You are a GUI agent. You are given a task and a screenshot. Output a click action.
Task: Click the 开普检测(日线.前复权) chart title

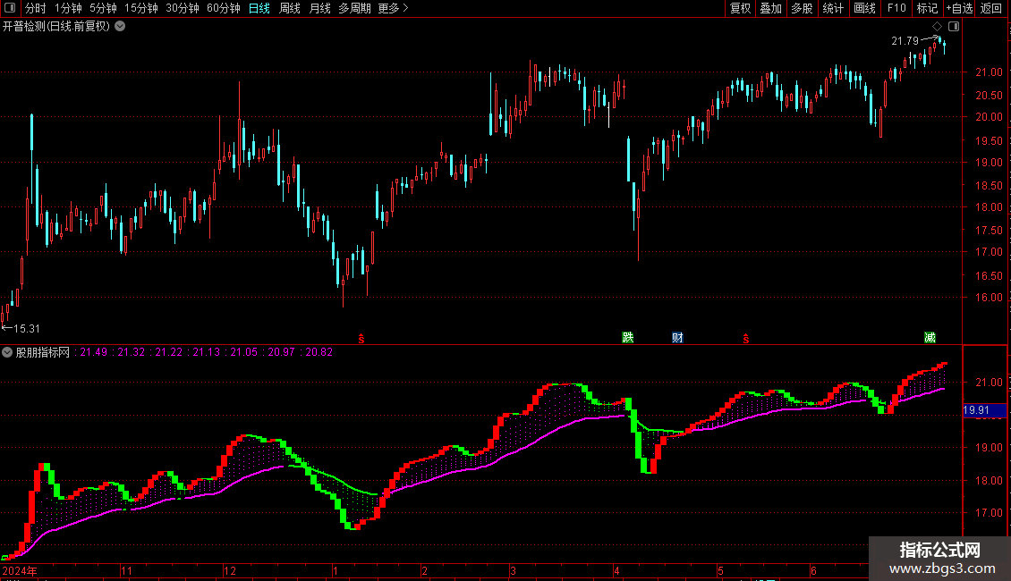click(56, 27)
